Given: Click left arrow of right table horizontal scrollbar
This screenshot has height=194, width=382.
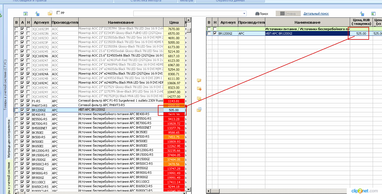Looking at the screenshot, I should [209, 191].
